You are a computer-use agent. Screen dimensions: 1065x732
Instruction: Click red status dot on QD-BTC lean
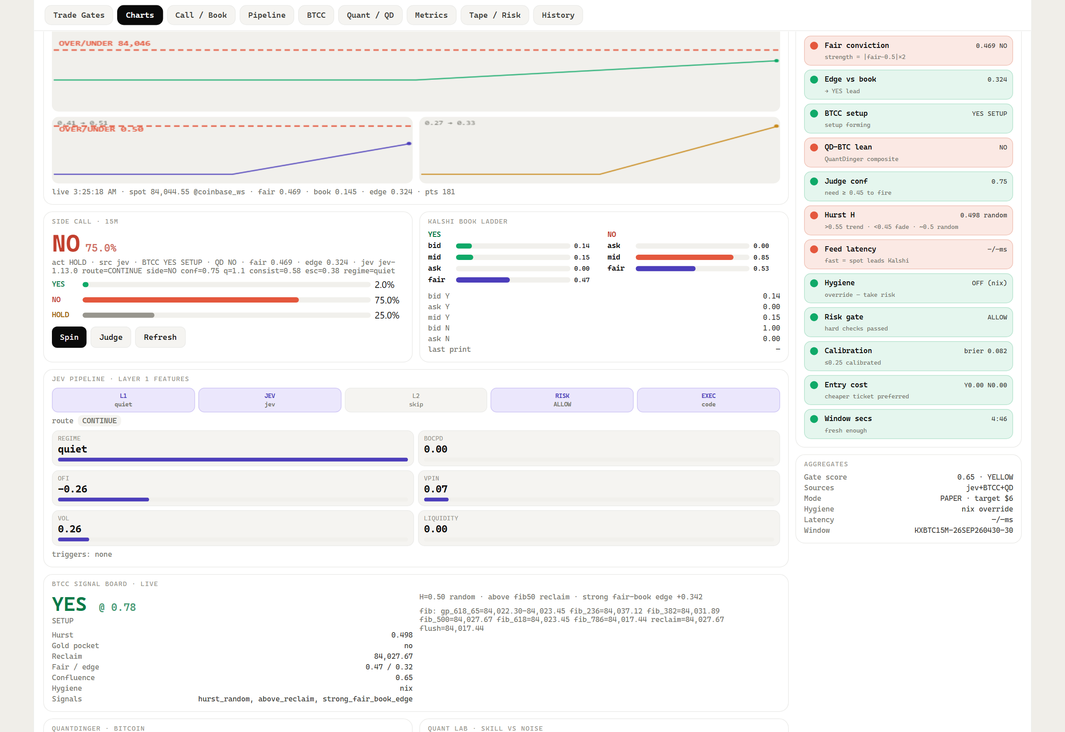pyautogui.click(x=814, y=147)
